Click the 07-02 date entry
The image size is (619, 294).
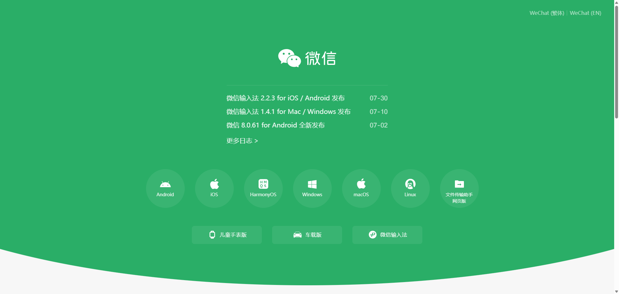pos(378,125)
